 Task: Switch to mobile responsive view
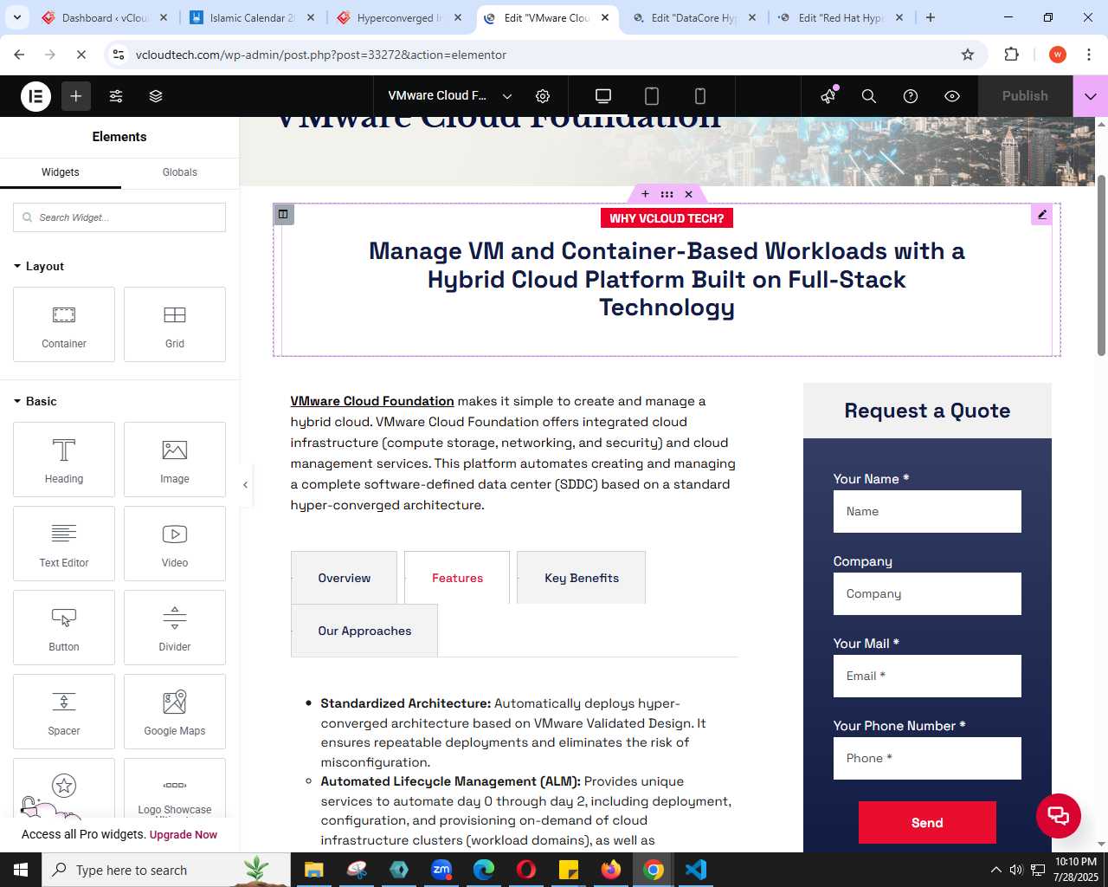tap(700, 96)
